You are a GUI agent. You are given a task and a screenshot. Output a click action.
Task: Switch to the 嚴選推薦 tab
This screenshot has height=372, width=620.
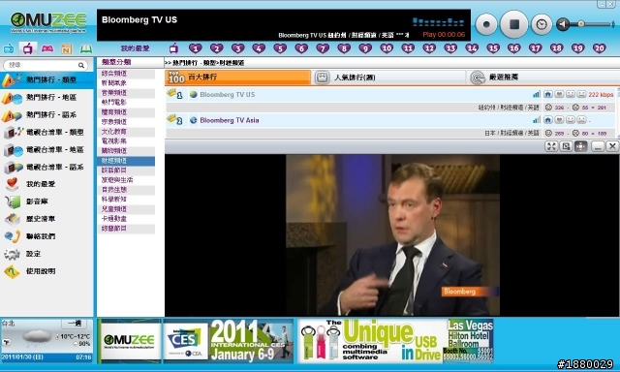[x=542, y=77]
